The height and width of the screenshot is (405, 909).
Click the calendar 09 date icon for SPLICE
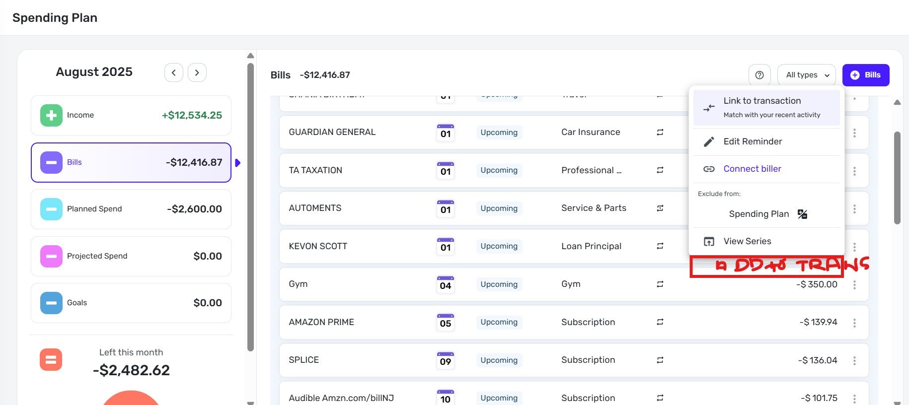pos(446,360)
